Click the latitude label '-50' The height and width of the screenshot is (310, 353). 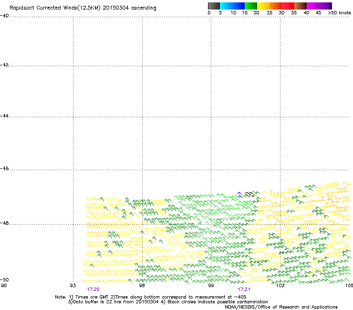(x=4, y=279)
